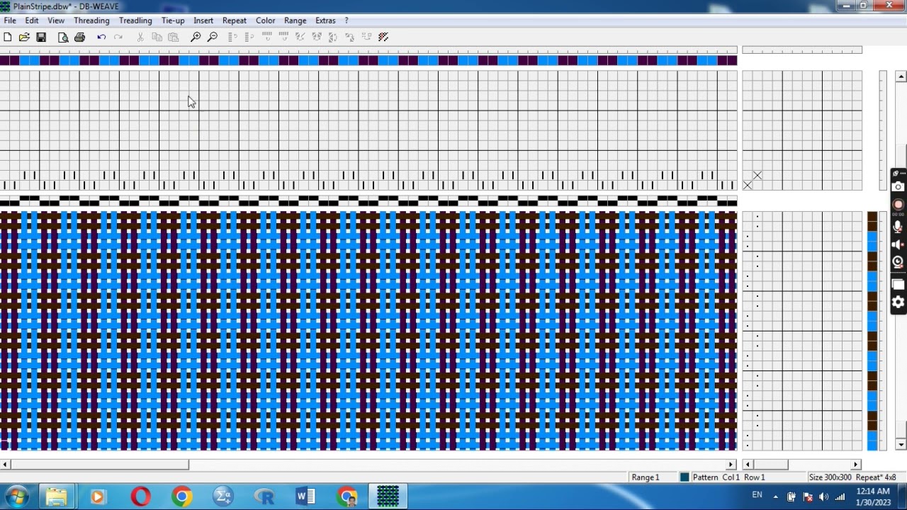Image resolution: width=907 pixels, height=510 pixels.
Task: Click the hatched color-effect toolbar icon
Action: coord(383,37)
